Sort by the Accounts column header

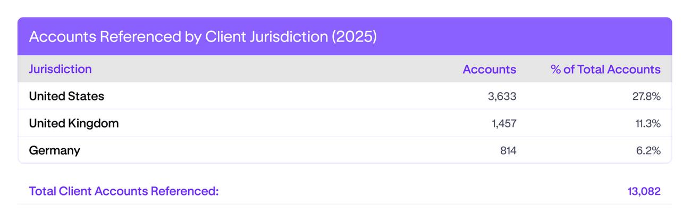click(489, 69)
